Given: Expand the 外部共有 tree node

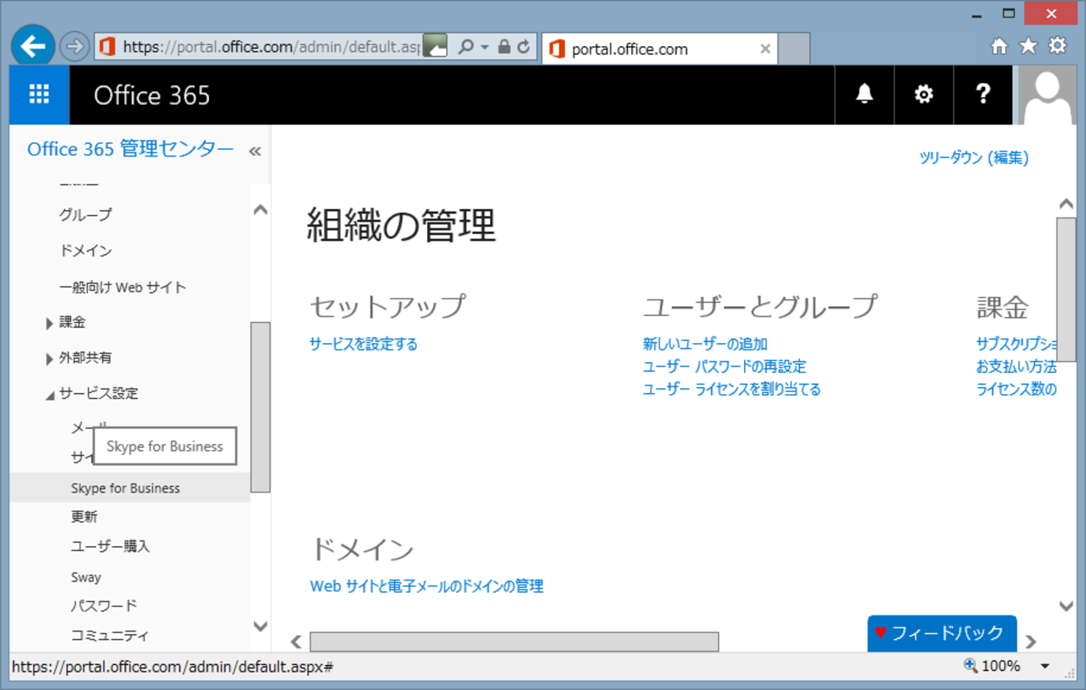Looking at the screenshot, I should coord(49,359).
